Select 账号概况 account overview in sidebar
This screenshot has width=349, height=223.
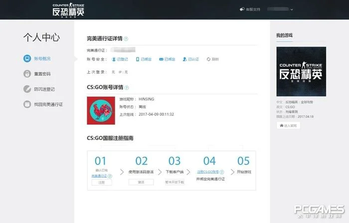pyautogui.click(x=37, y=58)
